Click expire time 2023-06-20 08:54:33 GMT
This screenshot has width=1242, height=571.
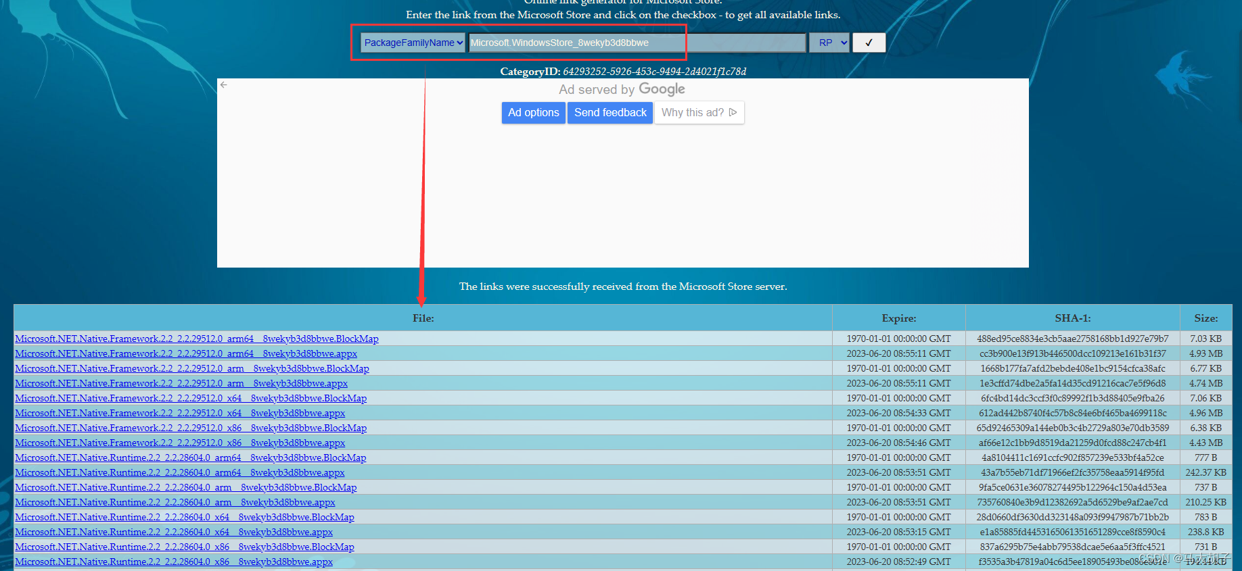pos(899,413)
